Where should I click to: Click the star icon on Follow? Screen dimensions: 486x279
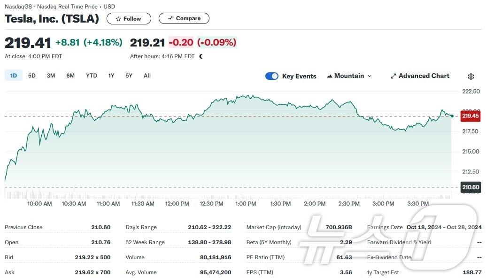[x=118, y=19]
